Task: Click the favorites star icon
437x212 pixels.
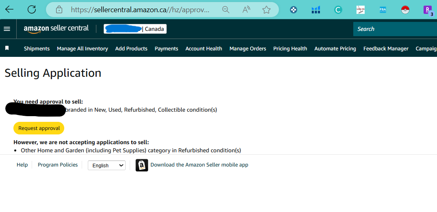Action: [266, 10]
